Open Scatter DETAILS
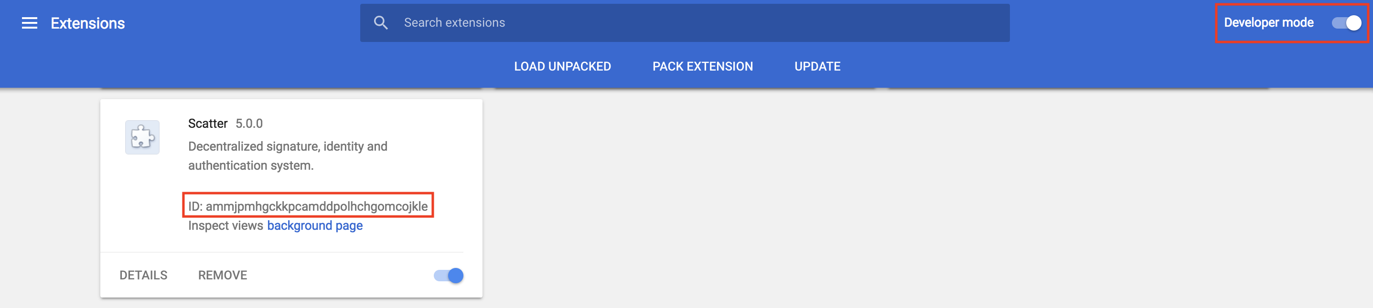Viewport: 1373px width, 308px height. click(x=143, y=275)
